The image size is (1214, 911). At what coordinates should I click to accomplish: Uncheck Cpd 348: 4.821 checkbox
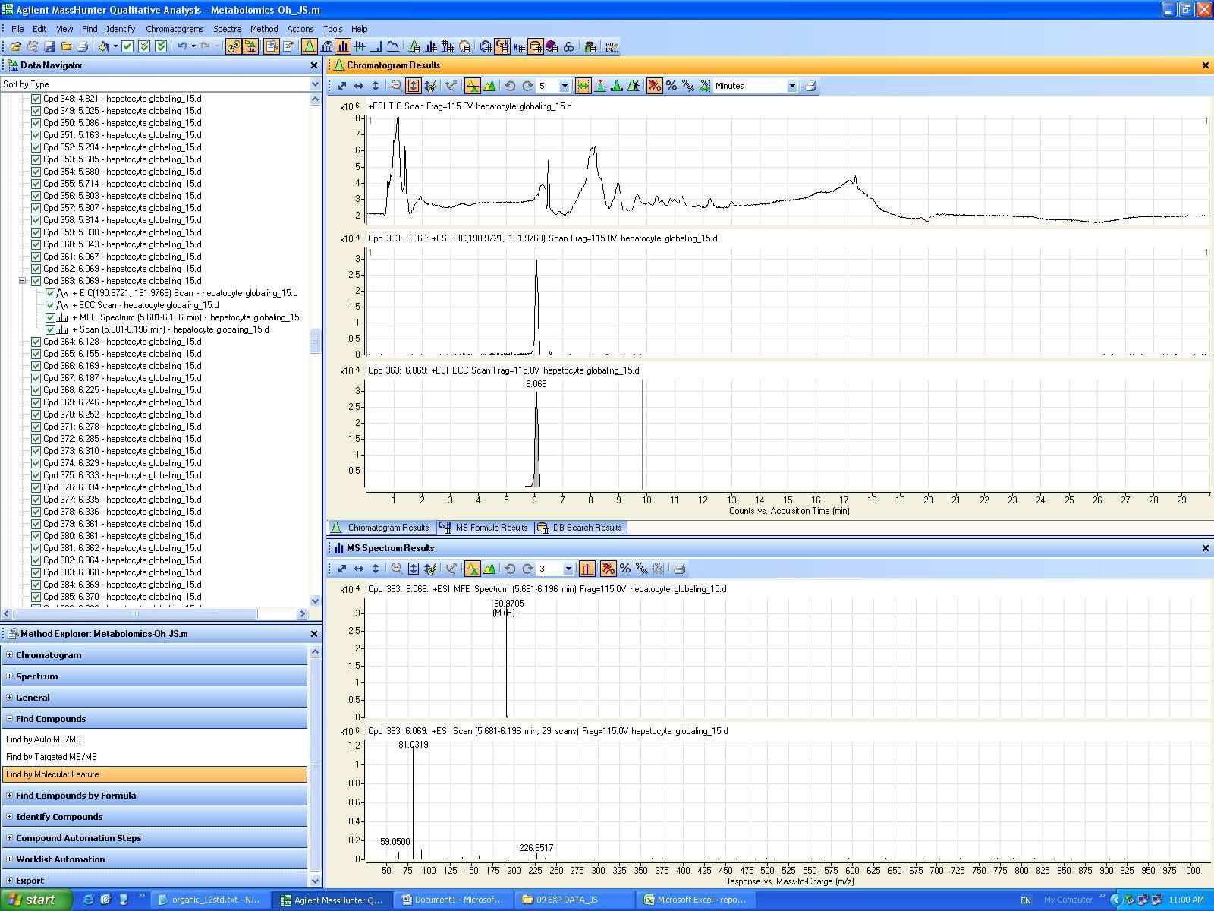pyautogui.click(x=36, y=99)
